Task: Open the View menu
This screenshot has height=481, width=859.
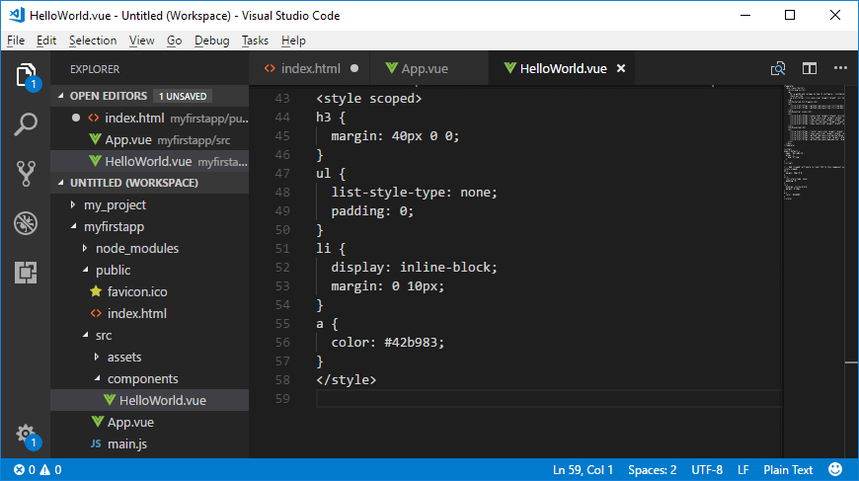Action: click(x=141, y=40)
